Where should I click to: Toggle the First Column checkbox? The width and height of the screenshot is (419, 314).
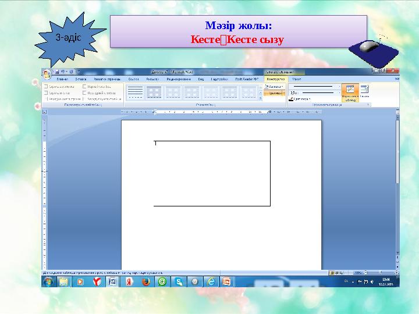[84, 87]
